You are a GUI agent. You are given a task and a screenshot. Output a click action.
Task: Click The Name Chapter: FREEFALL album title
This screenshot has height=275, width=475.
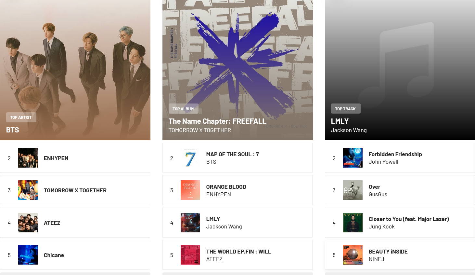[x=217, y=121]
